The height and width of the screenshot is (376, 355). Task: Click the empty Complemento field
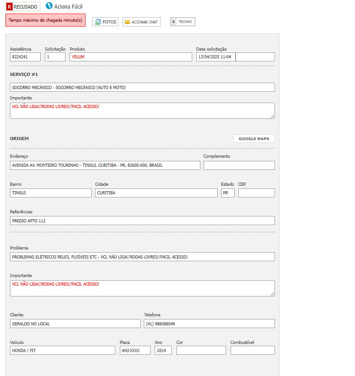[239, 165]
